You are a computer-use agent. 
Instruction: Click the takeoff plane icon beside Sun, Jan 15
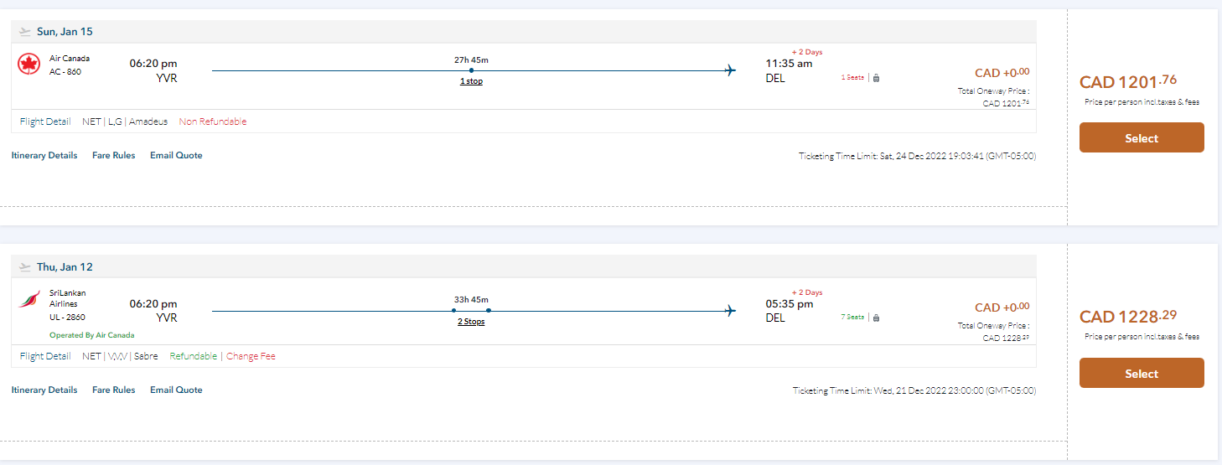[x=25, y=32]
